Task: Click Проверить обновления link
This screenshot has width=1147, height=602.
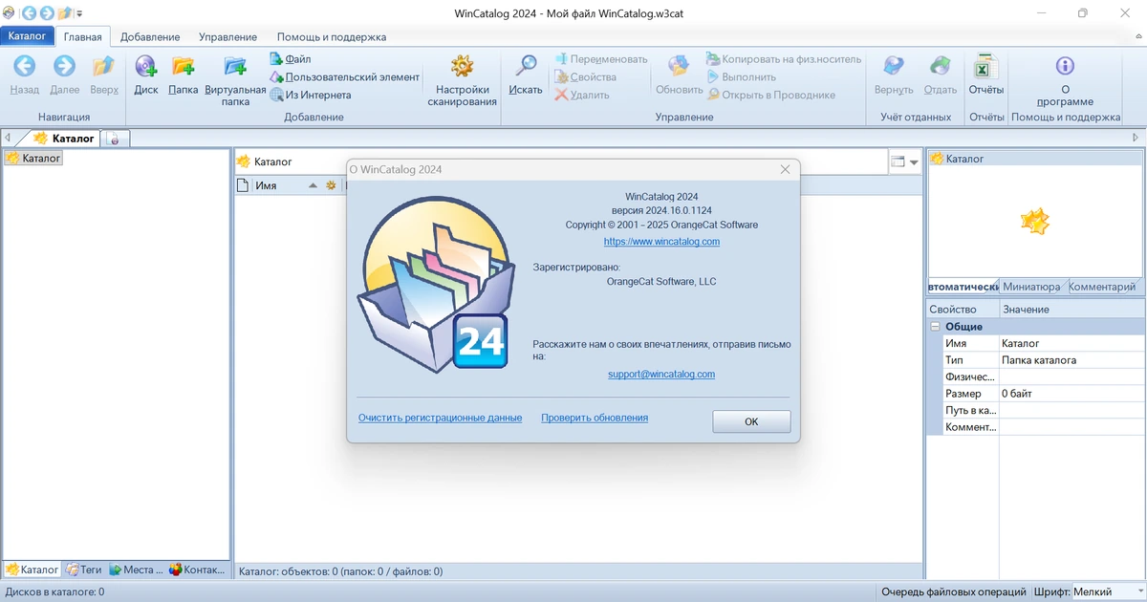Action: click(595, 418)
